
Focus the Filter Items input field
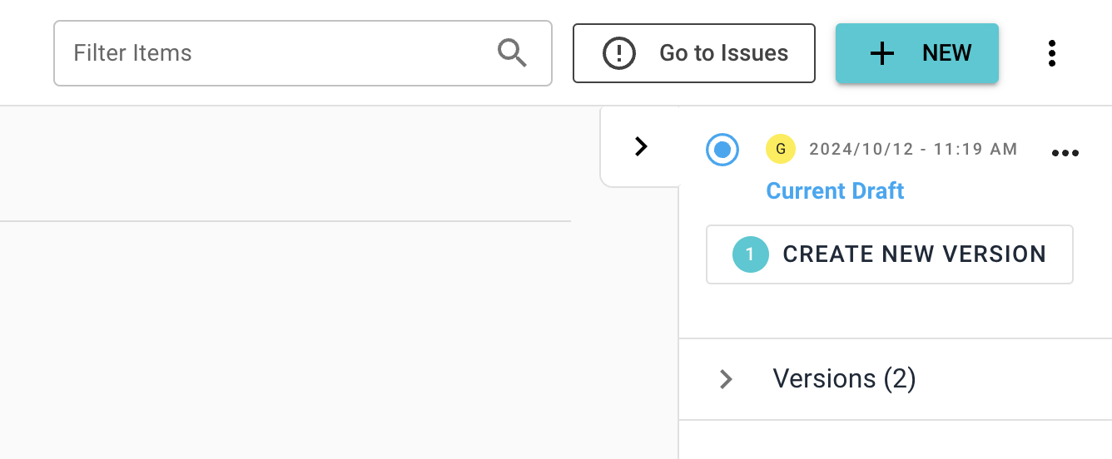click(x=275, y=53)
